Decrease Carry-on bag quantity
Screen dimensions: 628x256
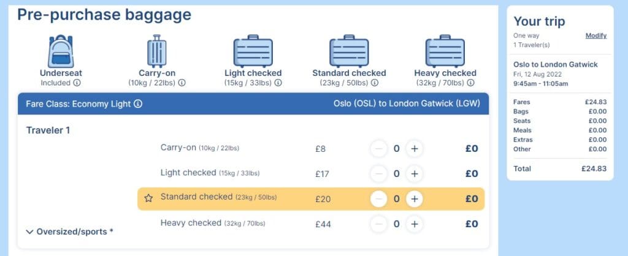(x=379, y=148)
